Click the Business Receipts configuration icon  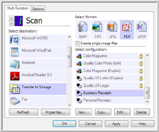click(79, 93)
